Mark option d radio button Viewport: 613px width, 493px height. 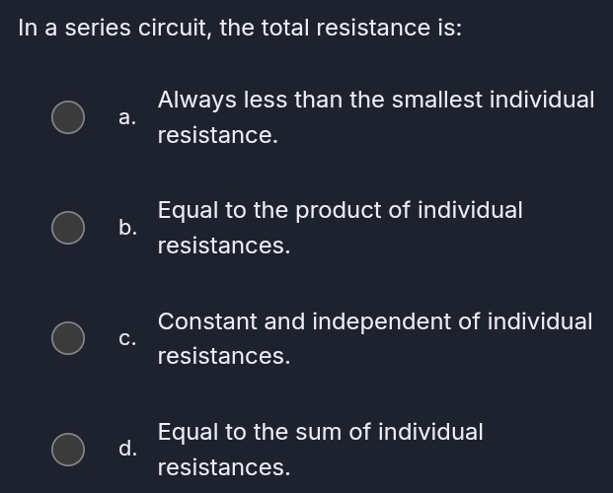click(x=68, y=449)
